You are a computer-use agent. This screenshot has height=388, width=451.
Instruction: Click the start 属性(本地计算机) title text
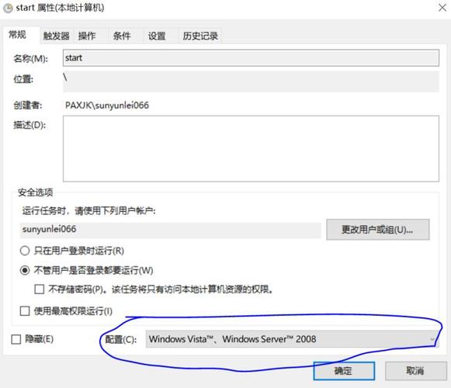[60, 8]
